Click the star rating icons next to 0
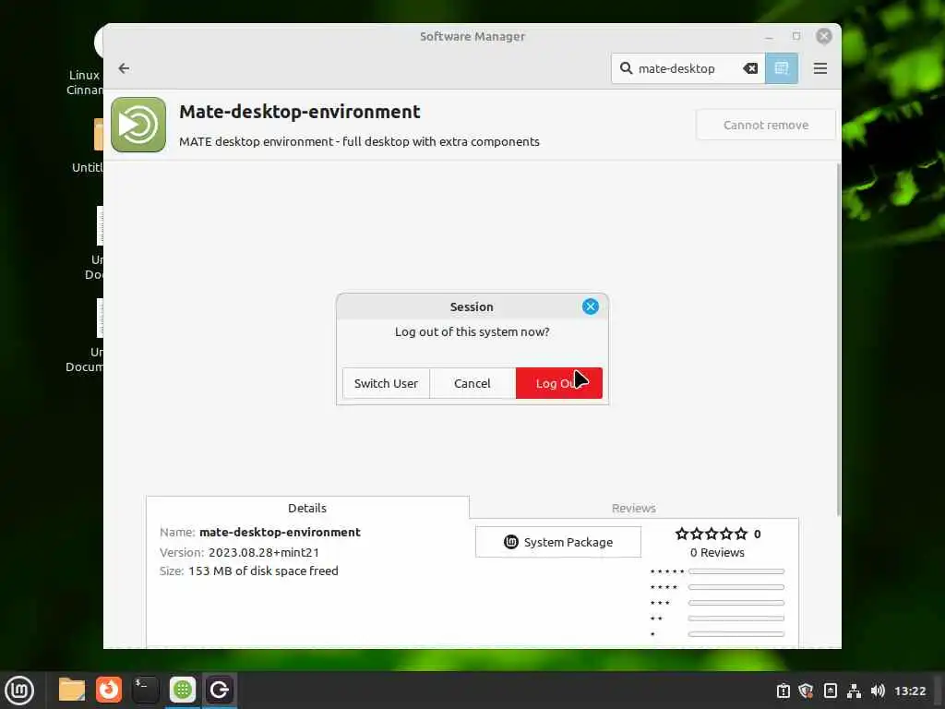Screen dimensions: 945x709 point(712,534)
